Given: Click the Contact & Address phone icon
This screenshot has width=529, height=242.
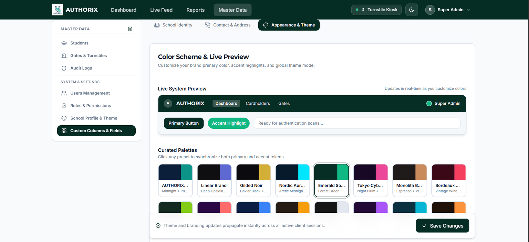Looking at the screenshot, I should pyautogui.click(x=208, y=25).
